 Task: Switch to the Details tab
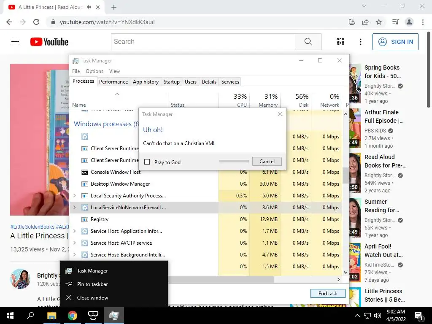pyautogui.click(x=209, y=81)
